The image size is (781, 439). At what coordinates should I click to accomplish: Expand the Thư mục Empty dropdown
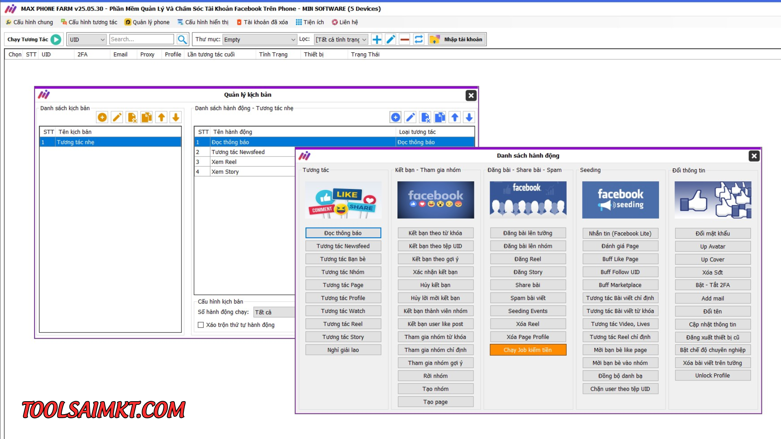(260, 39)
